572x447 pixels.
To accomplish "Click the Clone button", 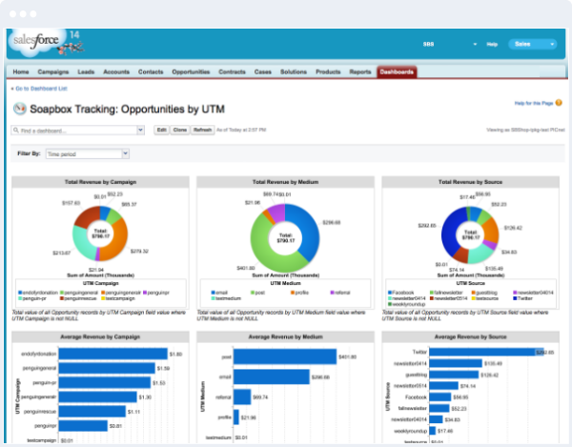I will pyautogui.click(x=180, y=130).
